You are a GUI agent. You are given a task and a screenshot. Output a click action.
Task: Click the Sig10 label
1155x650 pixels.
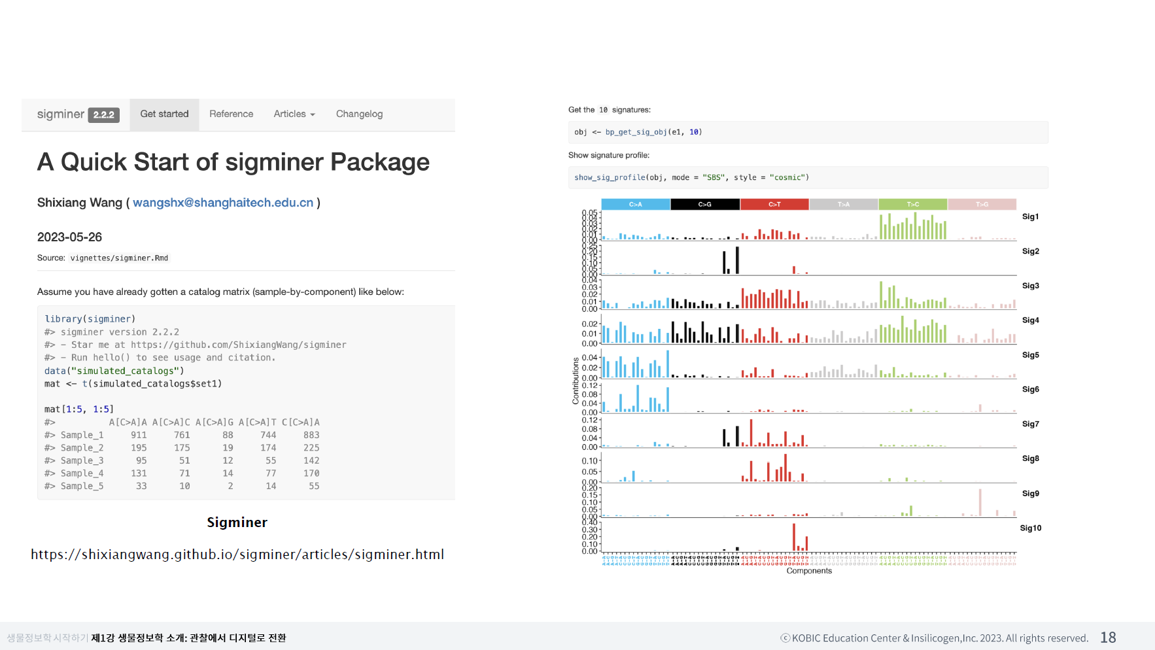[x=1031, y=528]
